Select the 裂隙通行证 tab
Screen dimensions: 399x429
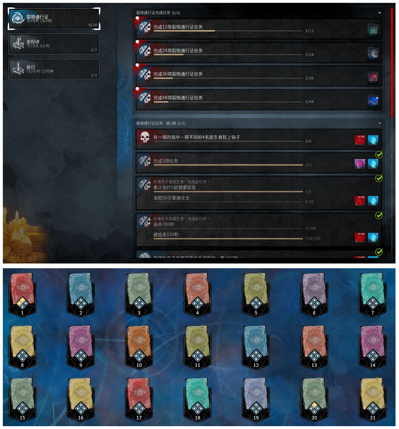point(54,19)
